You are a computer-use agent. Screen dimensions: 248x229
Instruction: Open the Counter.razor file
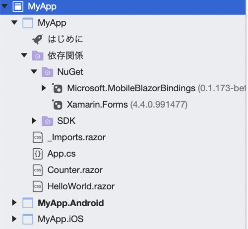[x=75, y=170]
